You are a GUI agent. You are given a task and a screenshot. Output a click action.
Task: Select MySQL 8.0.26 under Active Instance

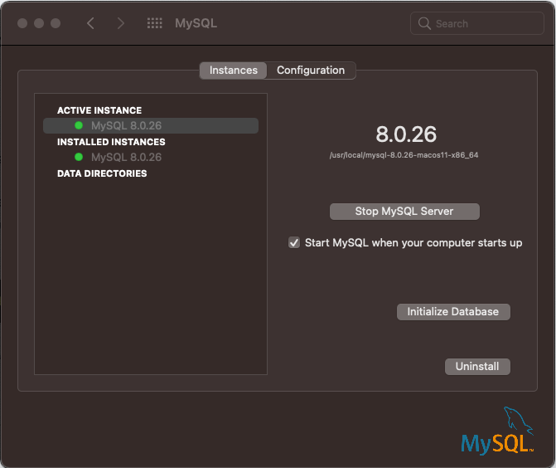tap(151, 125)
